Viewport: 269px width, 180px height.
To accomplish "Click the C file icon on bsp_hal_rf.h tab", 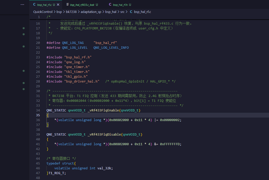I will pyautogui.click(x=110, y=5).
